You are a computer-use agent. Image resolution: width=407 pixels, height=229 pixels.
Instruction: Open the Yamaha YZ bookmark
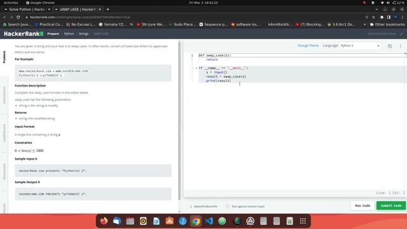pos(113,24)
